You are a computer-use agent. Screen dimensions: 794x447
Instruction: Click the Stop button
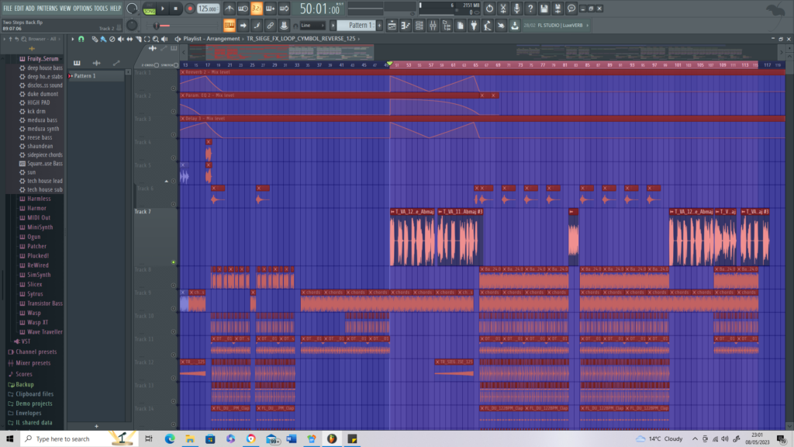pyautogui.click(x=176, y=9)
